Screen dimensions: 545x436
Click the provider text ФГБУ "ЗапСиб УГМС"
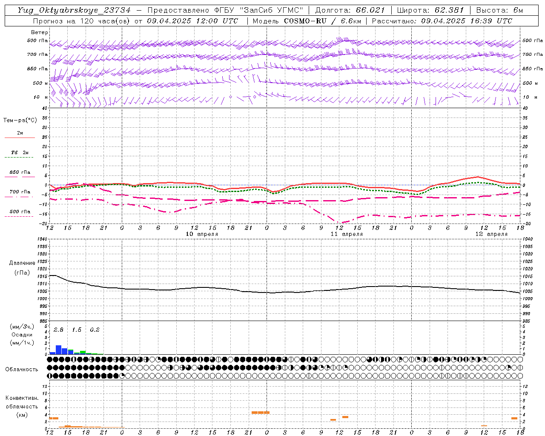258,10
